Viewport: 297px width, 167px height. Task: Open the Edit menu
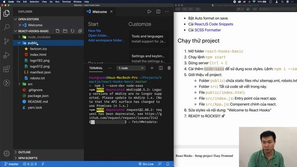[25, 2]
